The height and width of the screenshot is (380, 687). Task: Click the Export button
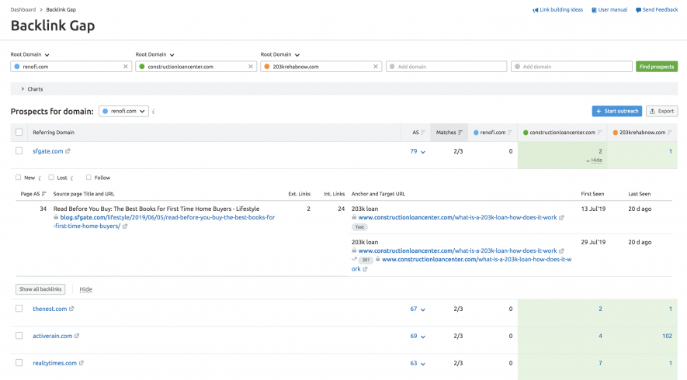click(x=661, y=111)
